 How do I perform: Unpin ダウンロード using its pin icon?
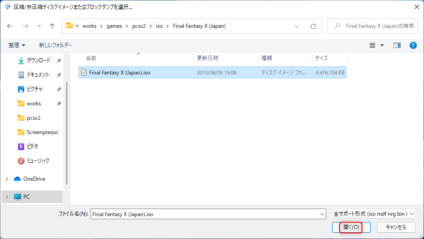tap(59, 61)
